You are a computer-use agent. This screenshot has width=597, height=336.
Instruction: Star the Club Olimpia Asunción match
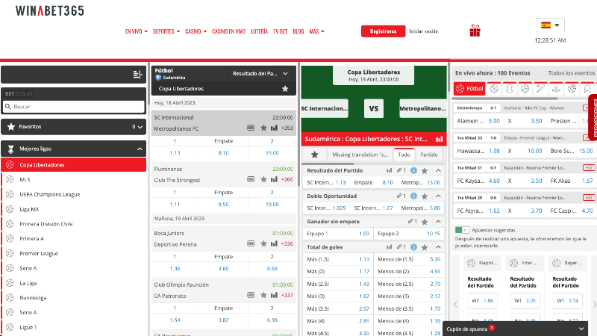coord(263,295)
